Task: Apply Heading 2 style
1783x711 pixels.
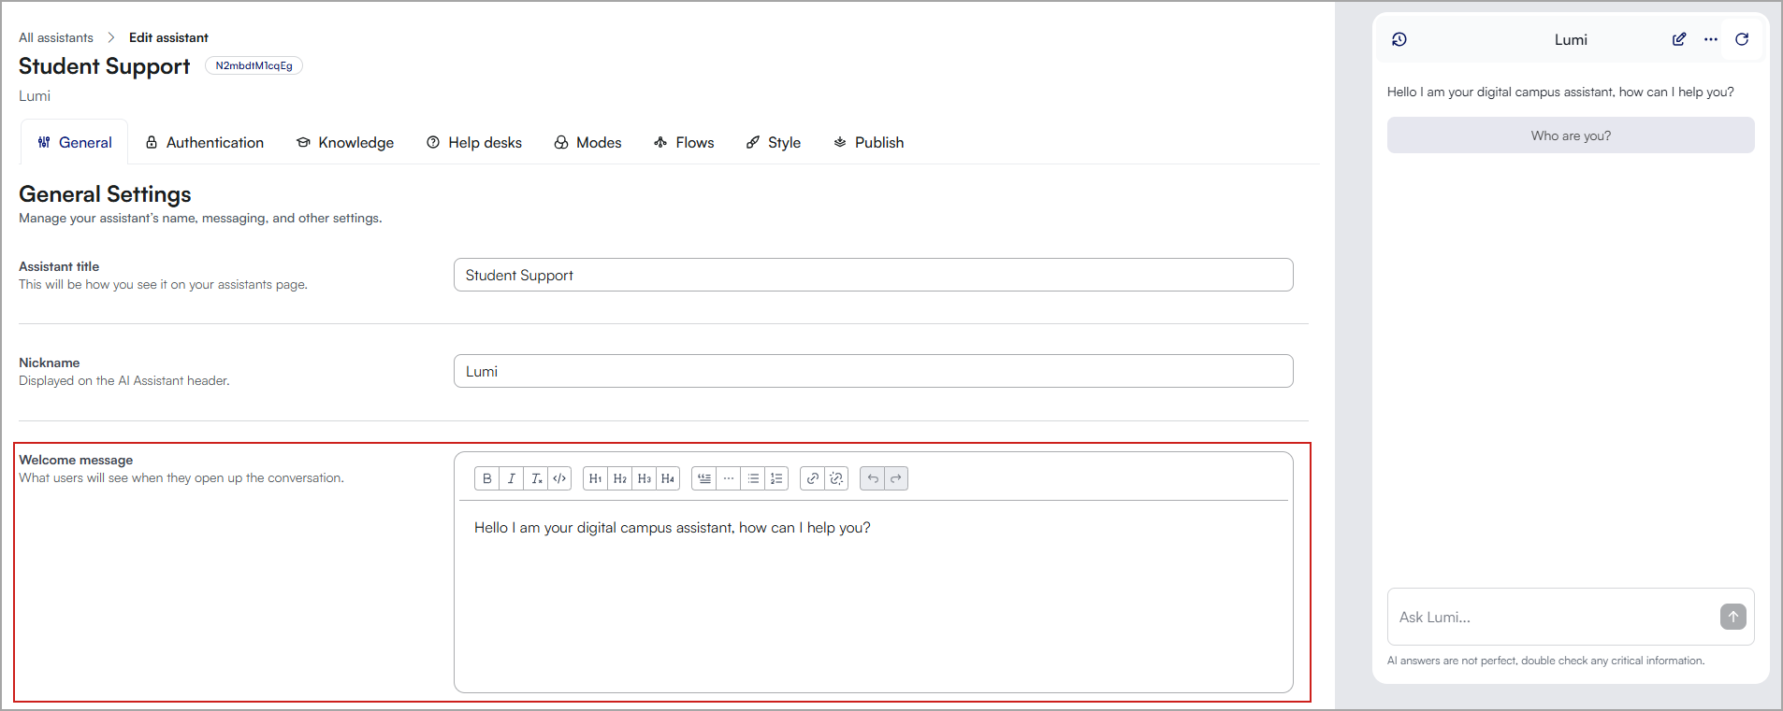Action: pos(619,478)
